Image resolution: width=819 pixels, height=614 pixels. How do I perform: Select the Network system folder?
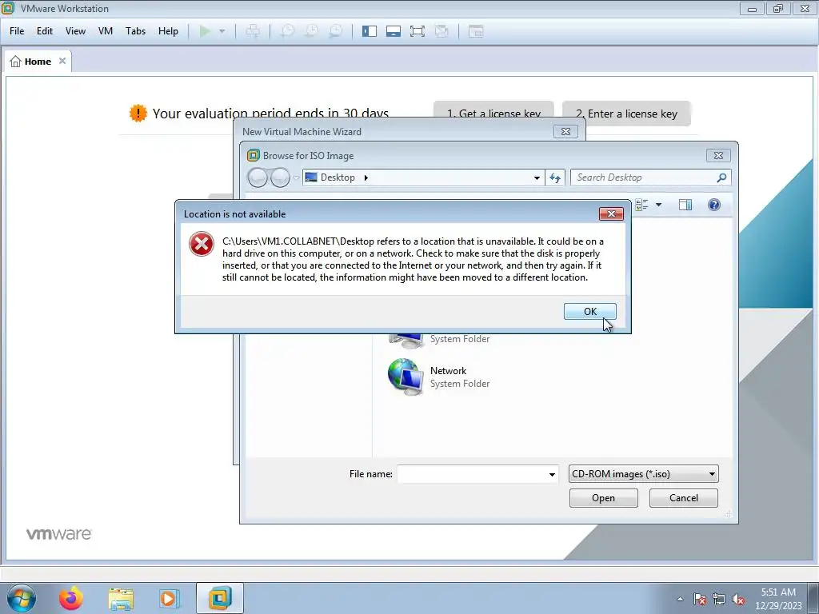(x=439, y=377)
